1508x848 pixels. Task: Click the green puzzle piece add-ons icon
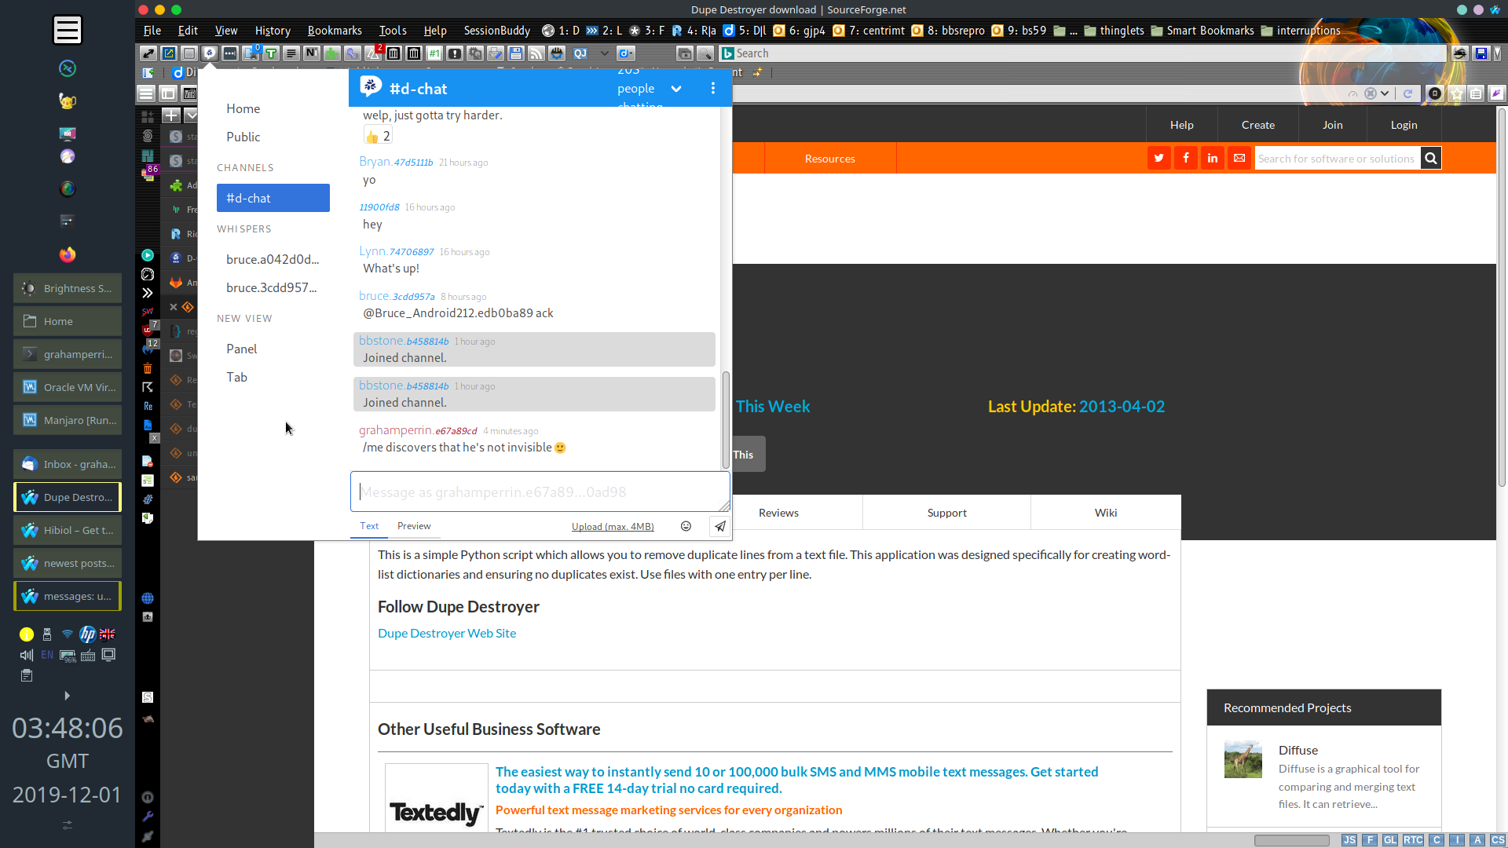[x=331, y=53]
